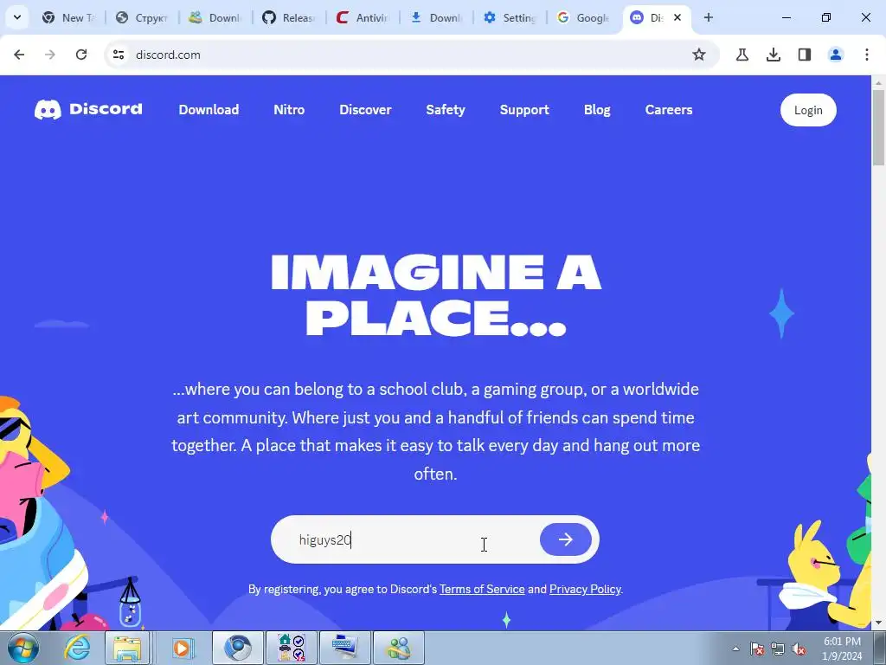The height and width of the screenshot is (665, 886).
Task: Switch to the Releases GitHub tab
Action: point(288,17)
